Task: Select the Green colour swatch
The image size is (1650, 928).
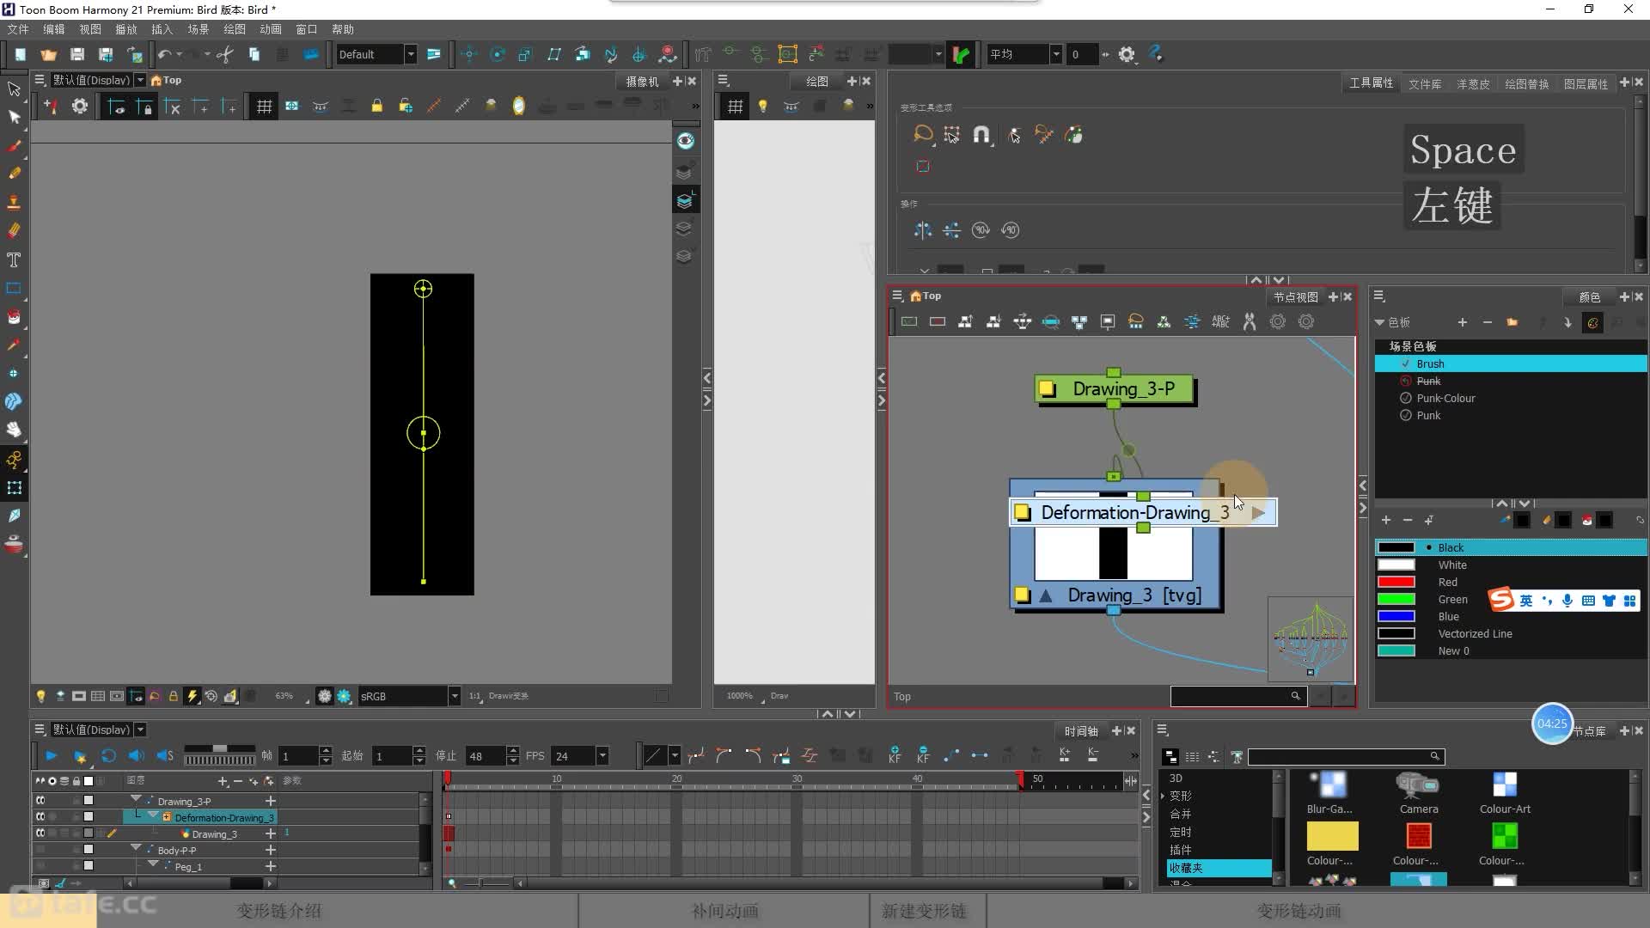Action: pos(1396,599)
